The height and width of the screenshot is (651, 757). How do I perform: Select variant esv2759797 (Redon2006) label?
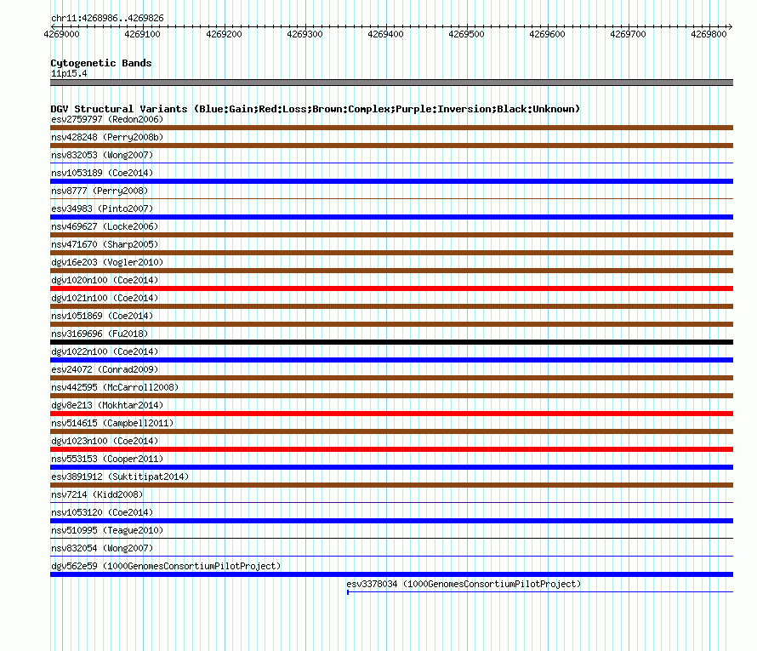[107, 119]
